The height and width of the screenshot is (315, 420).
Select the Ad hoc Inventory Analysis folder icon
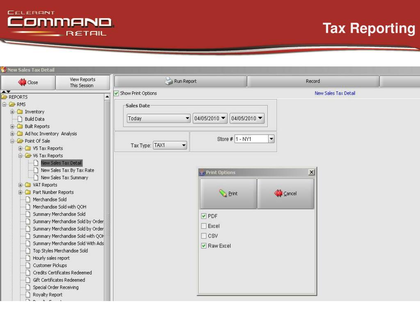20,133
